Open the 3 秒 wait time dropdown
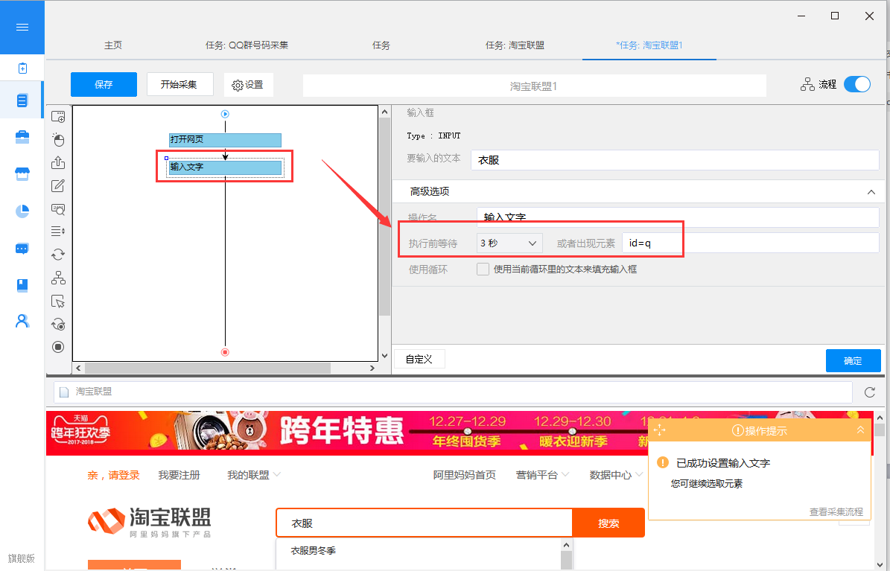 [x=509, y=243]
